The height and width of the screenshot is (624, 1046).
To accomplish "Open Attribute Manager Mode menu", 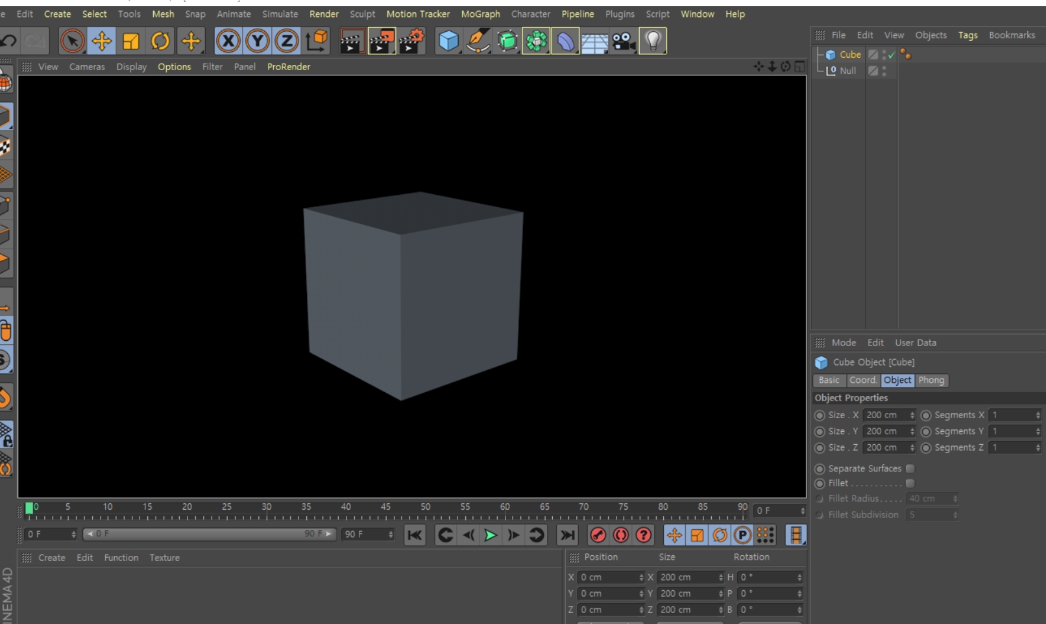I will 844,343.
